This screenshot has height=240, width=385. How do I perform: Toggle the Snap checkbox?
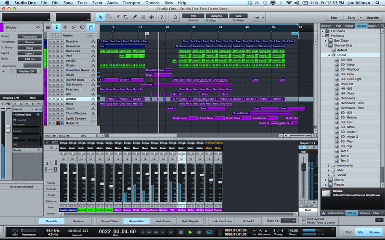(x=208, y=20)
